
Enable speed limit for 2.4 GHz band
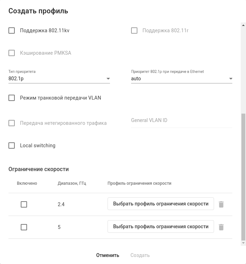point(24,204)
